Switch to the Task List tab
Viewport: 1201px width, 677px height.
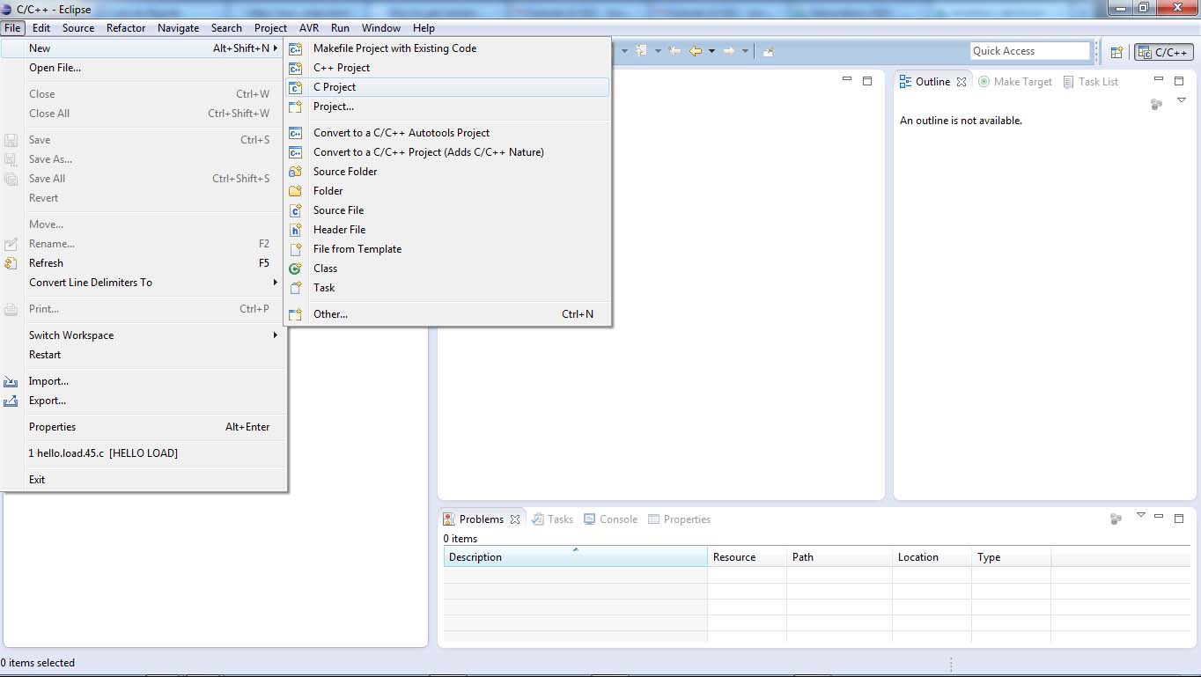point(1091,82)
